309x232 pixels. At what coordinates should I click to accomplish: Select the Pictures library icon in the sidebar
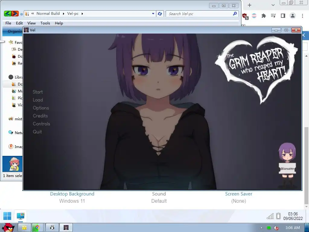(x=14, y=98)
